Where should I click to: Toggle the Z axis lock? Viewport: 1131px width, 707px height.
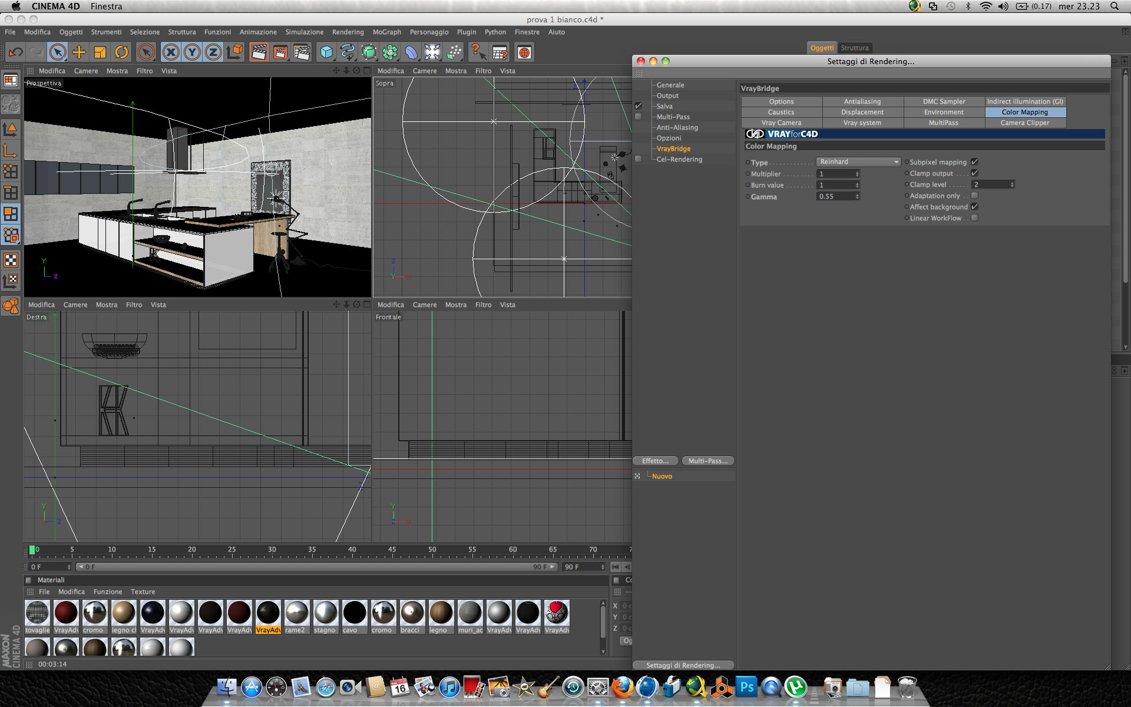click(213, 52)
